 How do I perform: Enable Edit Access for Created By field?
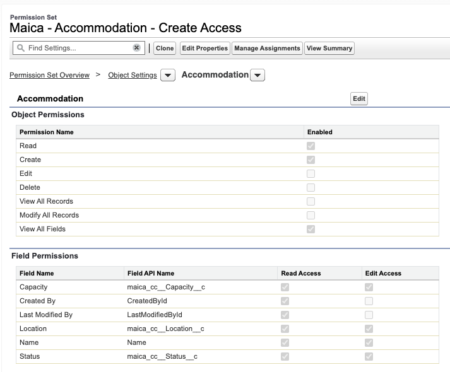(369, 301)
